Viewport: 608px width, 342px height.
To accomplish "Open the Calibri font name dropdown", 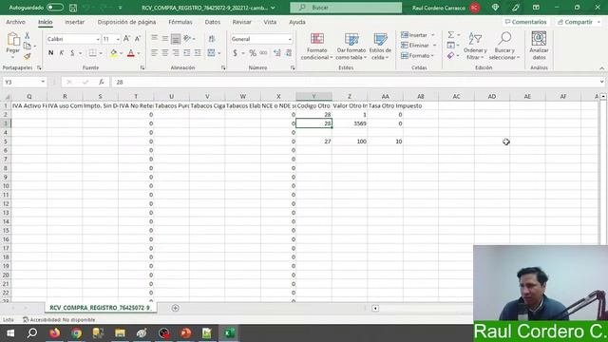I will (x=98, y=39).
